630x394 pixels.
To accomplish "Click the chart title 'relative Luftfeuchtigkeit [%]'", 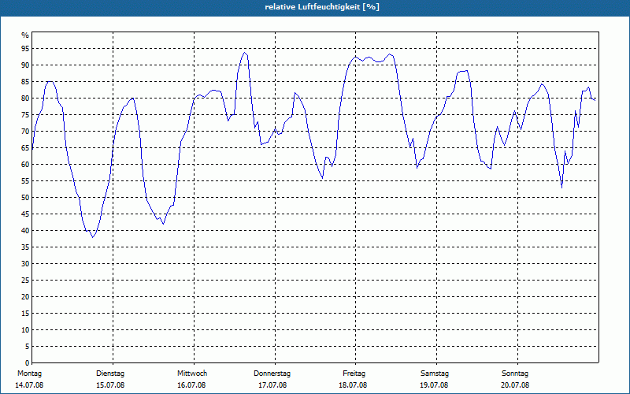I will point(322,7).
